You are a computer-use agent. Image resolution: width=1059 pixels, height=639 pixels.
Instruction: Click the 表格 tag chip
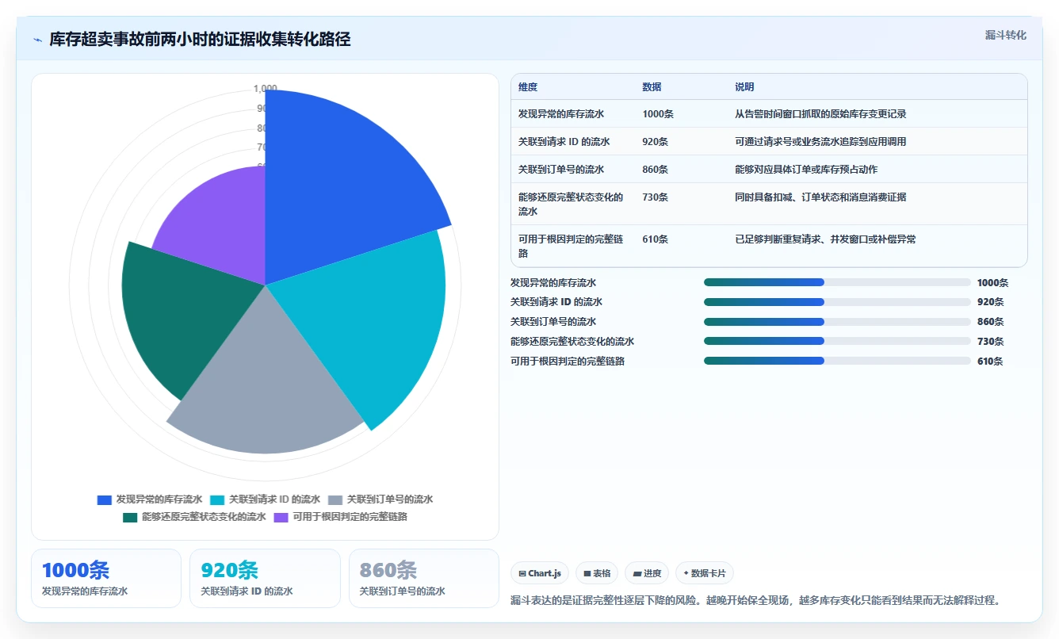pyautogui.click(x=597, y=573)
